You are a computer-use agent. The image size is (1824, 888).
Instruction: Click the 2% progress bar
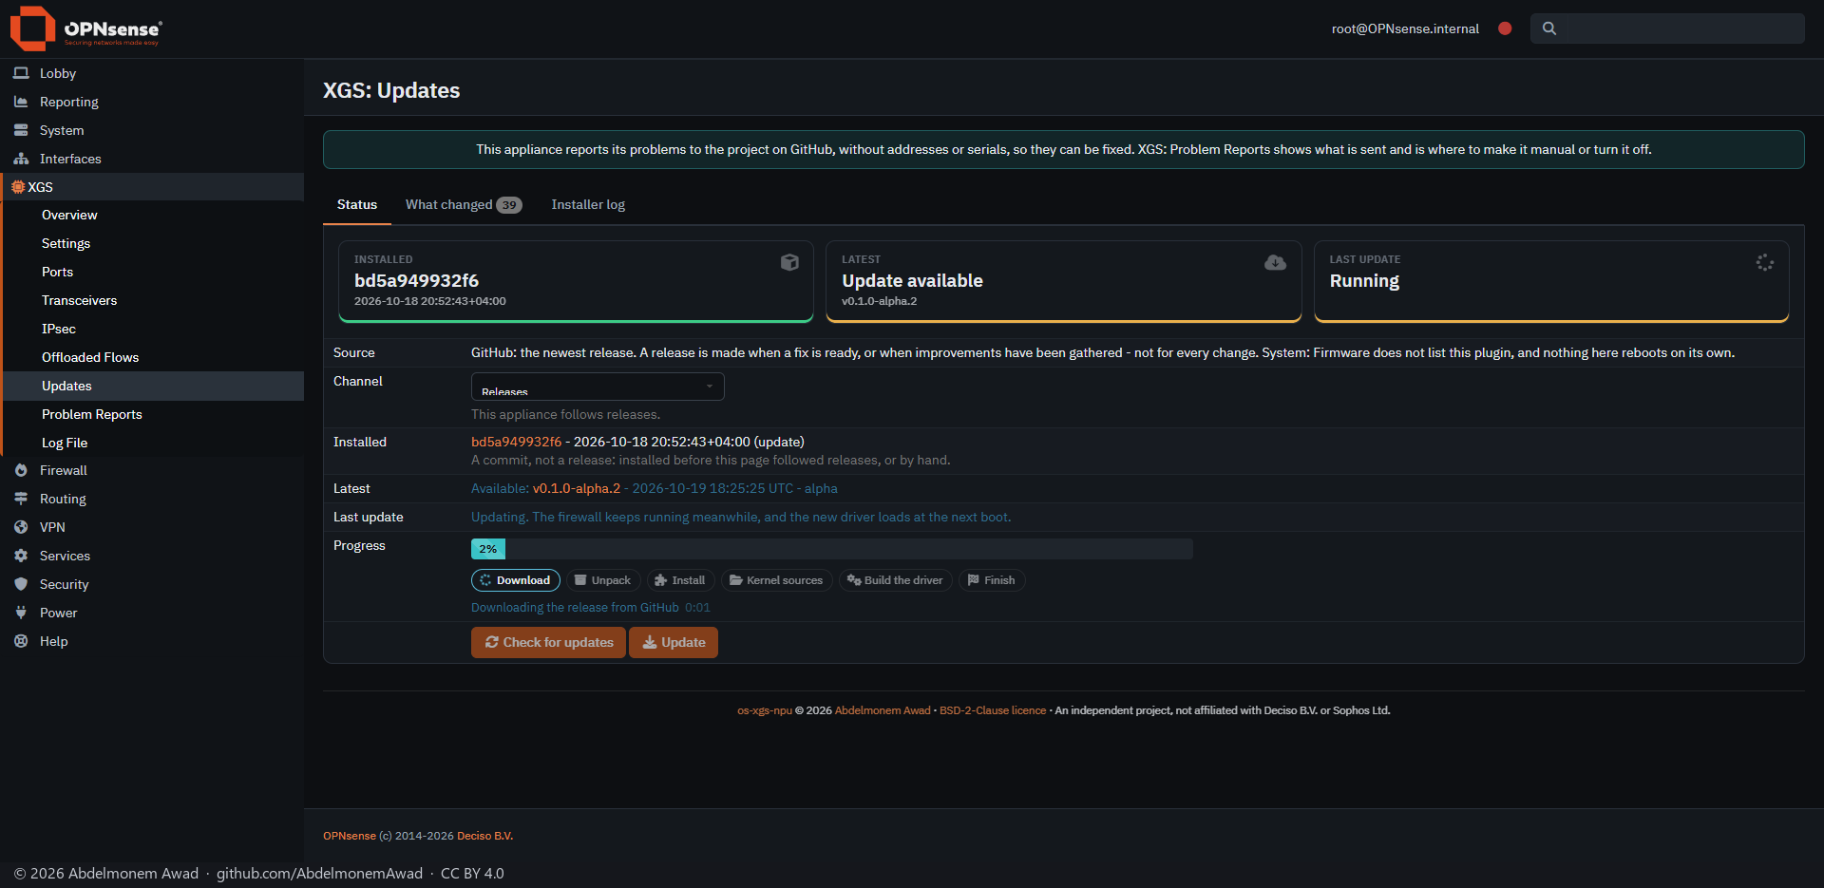(x=832, y=549)
